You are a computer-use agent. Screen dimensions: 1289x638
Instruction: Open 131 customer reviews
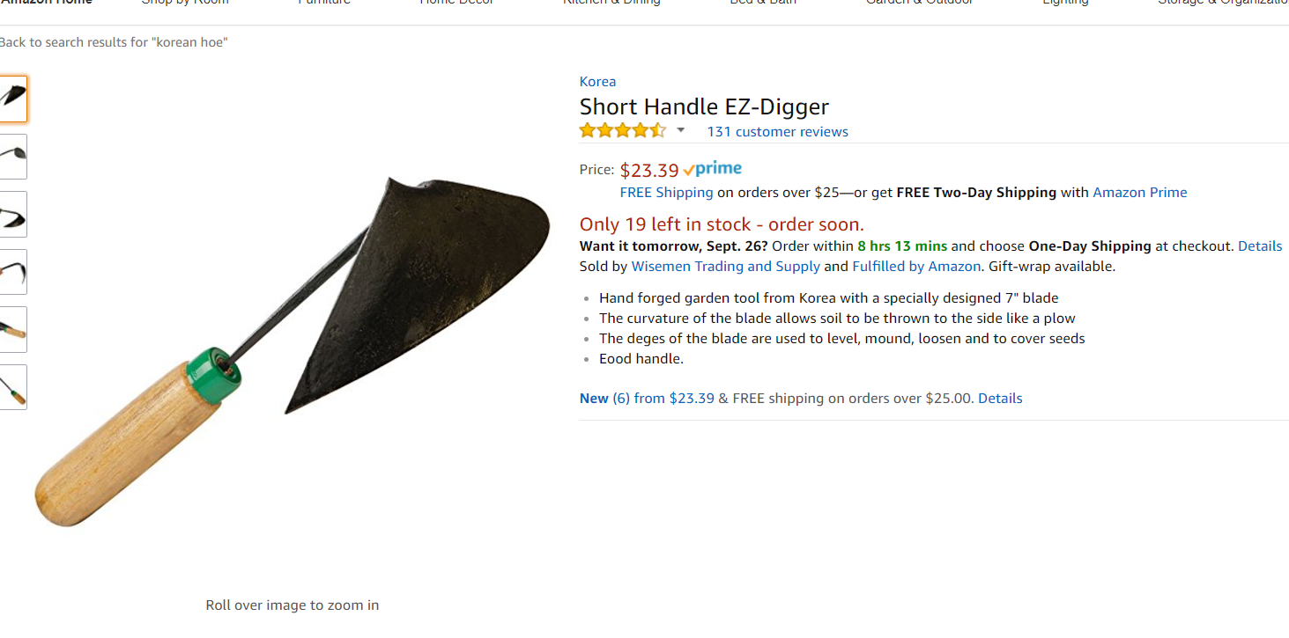[x=777, y=132]
